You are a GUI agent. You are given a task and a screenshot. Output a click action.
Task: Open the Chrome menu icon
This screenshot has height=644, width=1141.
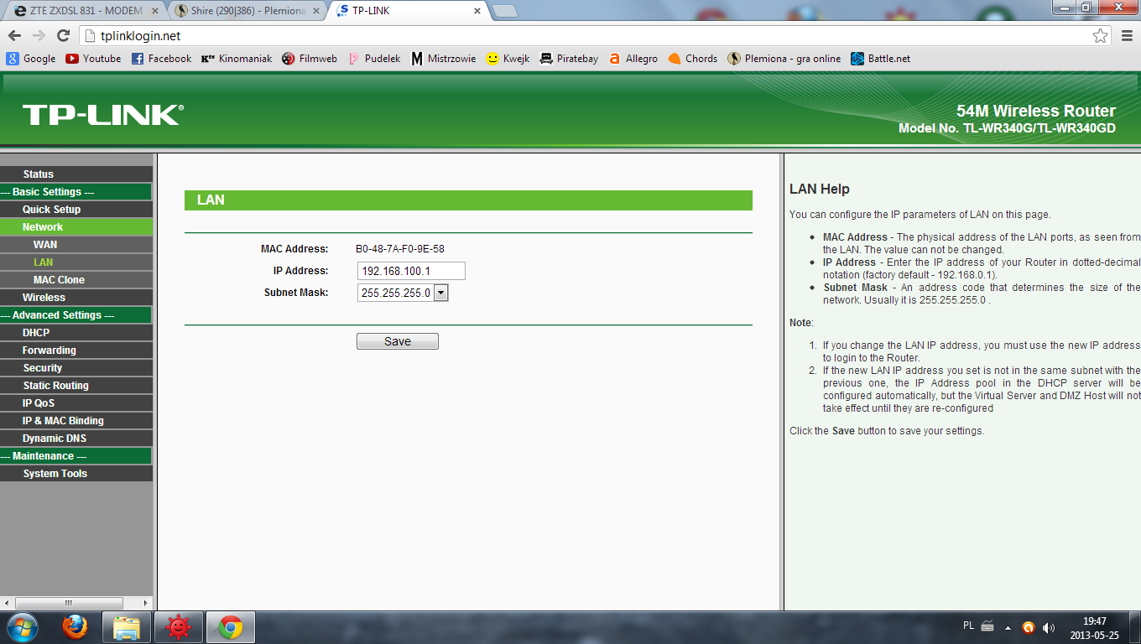tap(1127, 36)
